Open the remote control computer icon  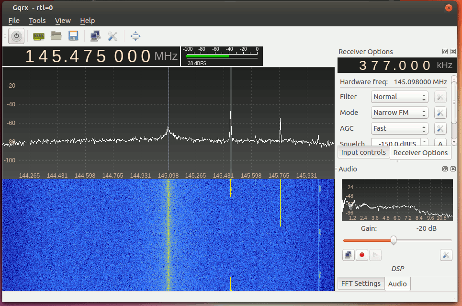pyautogui.click(x=95, y=36)
